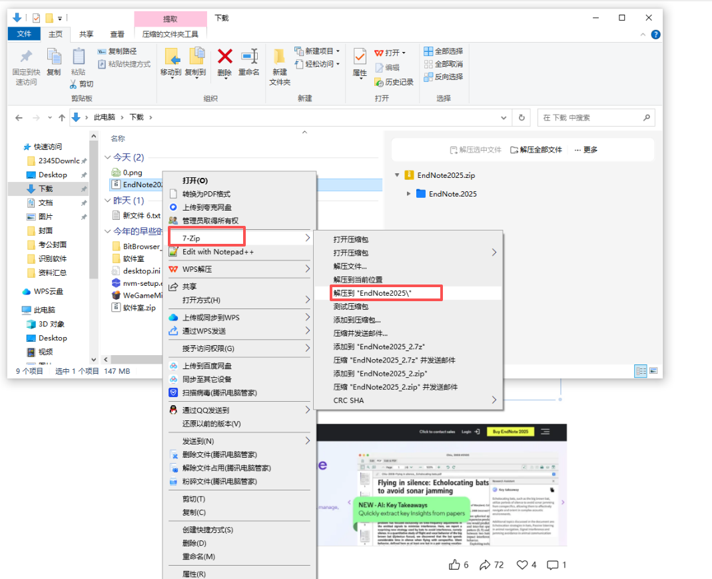Click the refresh icon beside address bar
This screenshot has width=712, height=579.
522,117
